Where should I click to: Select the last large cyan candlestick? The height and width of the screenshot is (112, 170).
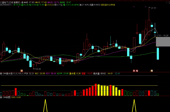pos(158,54)
